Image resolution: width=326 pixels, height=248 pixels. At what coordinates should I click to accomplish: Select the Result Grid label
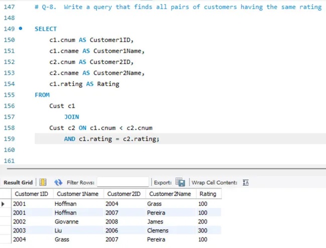18,182
